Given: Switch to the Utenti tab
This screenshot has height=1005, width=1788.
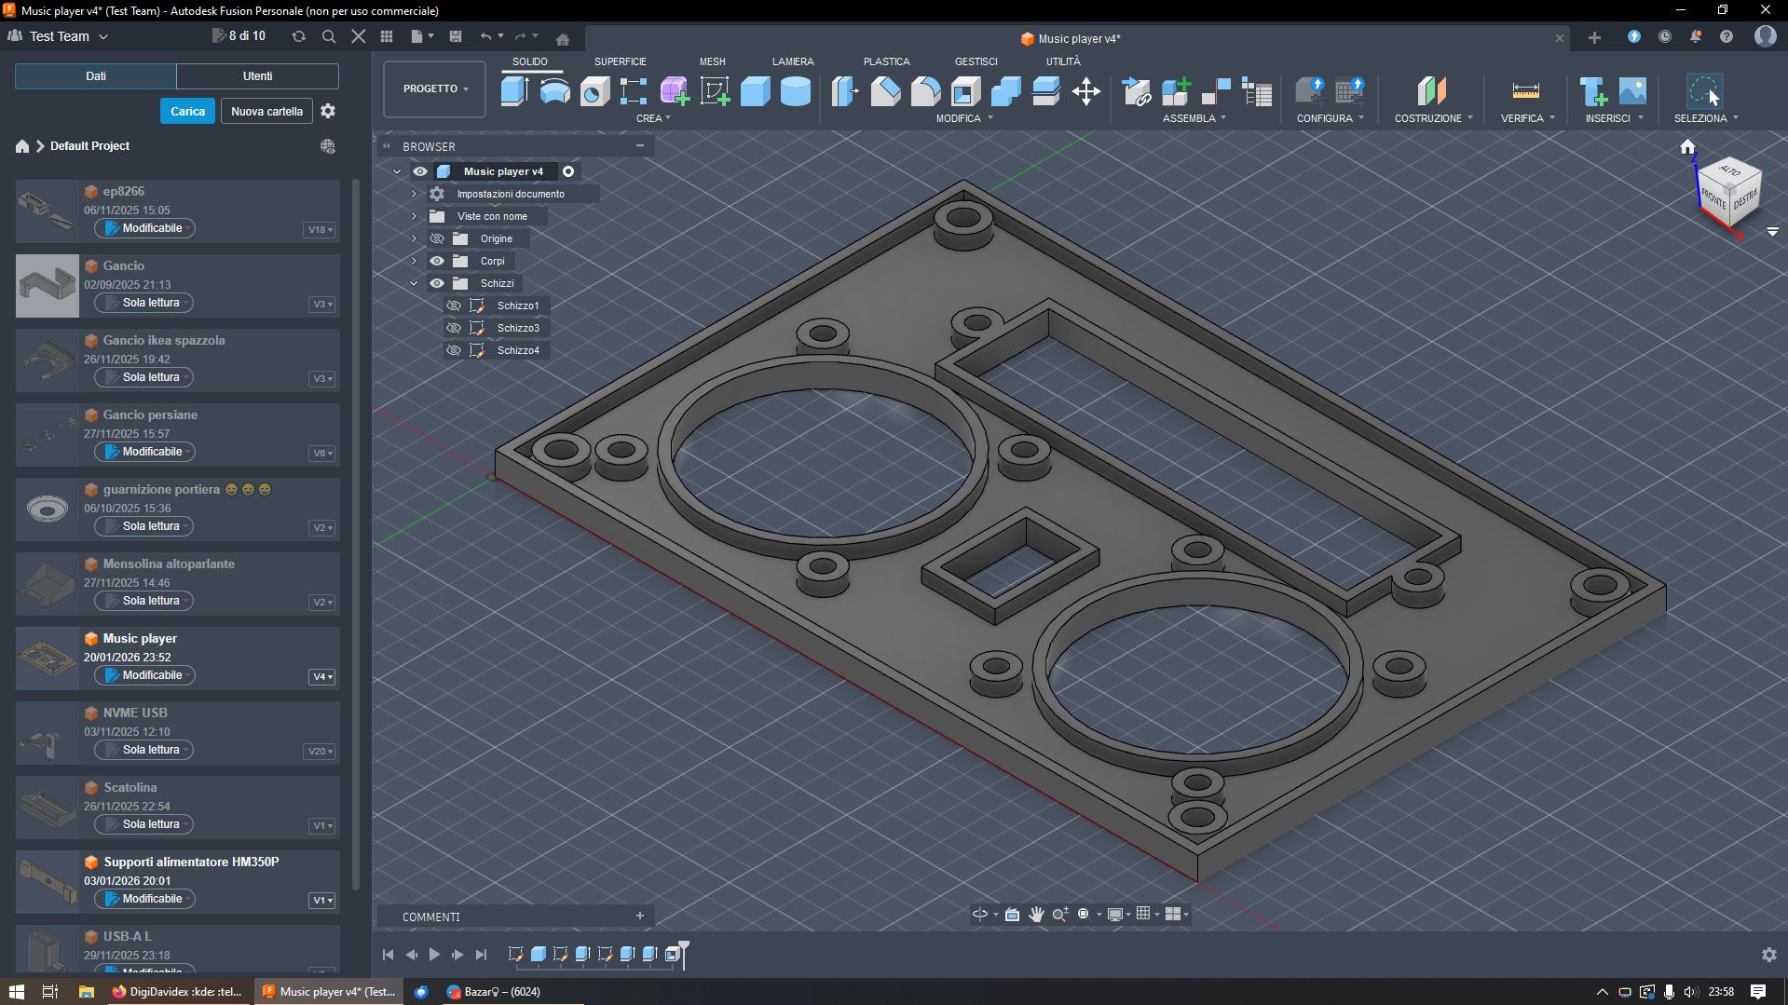Looking at the screenshot, I should 257,76.
